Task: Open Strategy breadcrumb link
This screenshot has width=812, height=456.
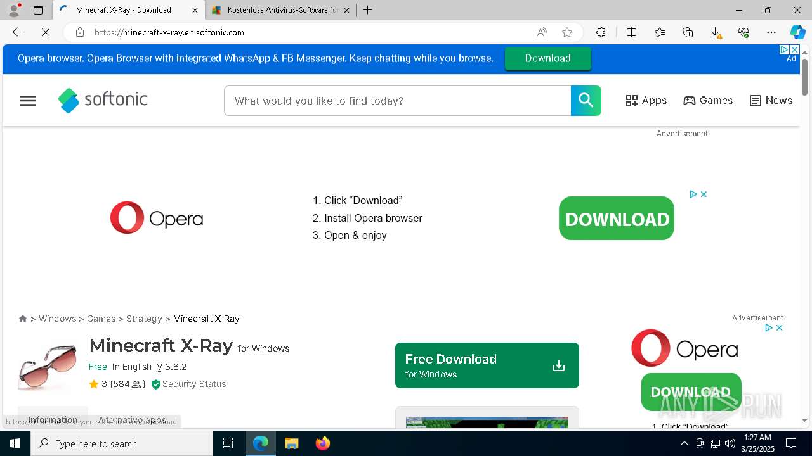Action: (144, 319)
